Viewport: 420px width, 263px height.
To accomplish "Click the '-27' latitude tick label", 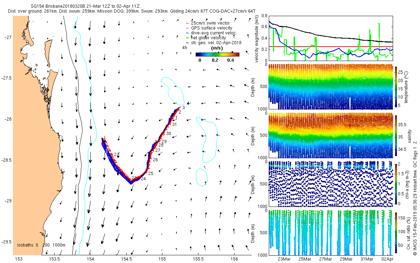I will 8,38.
